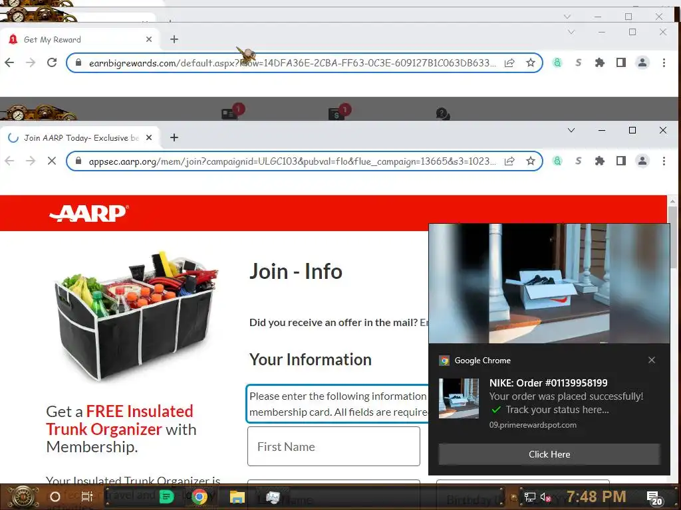Dismiss the Google Chrome NIKE notification
The width and height of the screenshot is (681, 510).
click(x=652, y=360)
